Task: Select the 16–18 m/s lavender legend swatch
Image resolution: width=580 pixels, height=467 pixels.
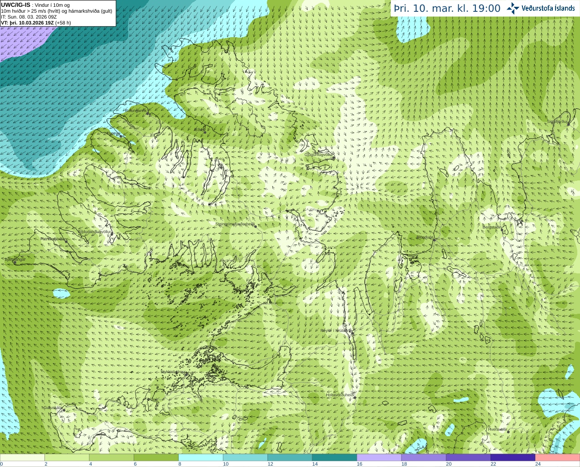Action: pos(379,457)
